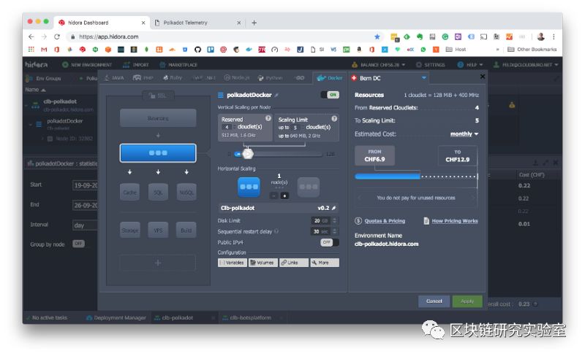Image resolution: width=585 pixels, height=356 pixels.
Task: Bookmark the page with the star icon
Action: pos(377,36)
